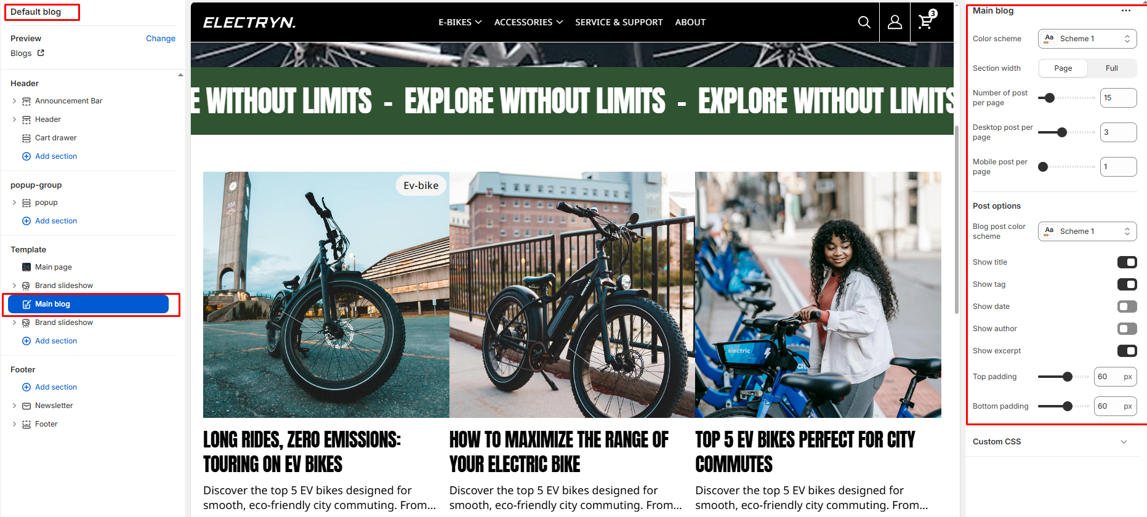Click Add section under the Template group
Image resolution: width=1147 pixels, height=517 pixels.
[56, 341]
